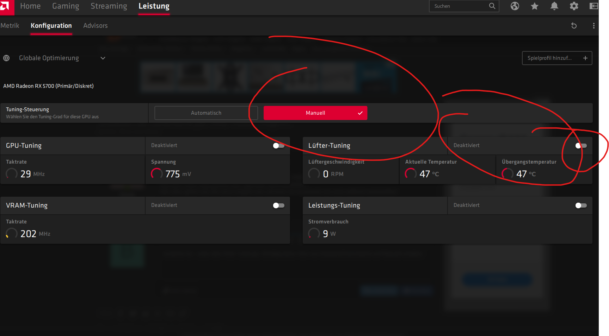The image size is (609, 336).
Task: Click the plus icon to add game profile
Action: (585, 58)
